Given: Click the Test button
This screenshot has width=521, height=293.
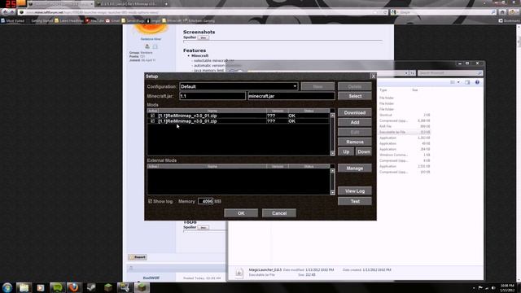Looking at the screenshot, I should click(x=355, y=201).
